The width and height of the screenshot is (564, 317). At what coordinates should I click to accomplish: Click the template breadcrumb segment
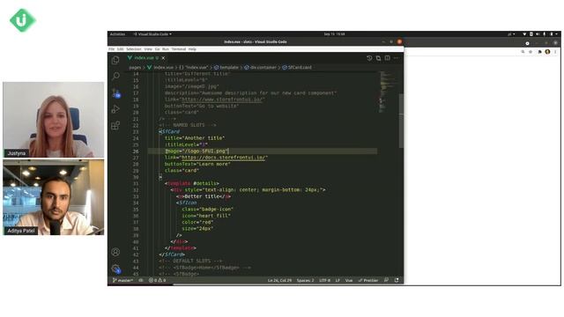[x=226, y=67]
